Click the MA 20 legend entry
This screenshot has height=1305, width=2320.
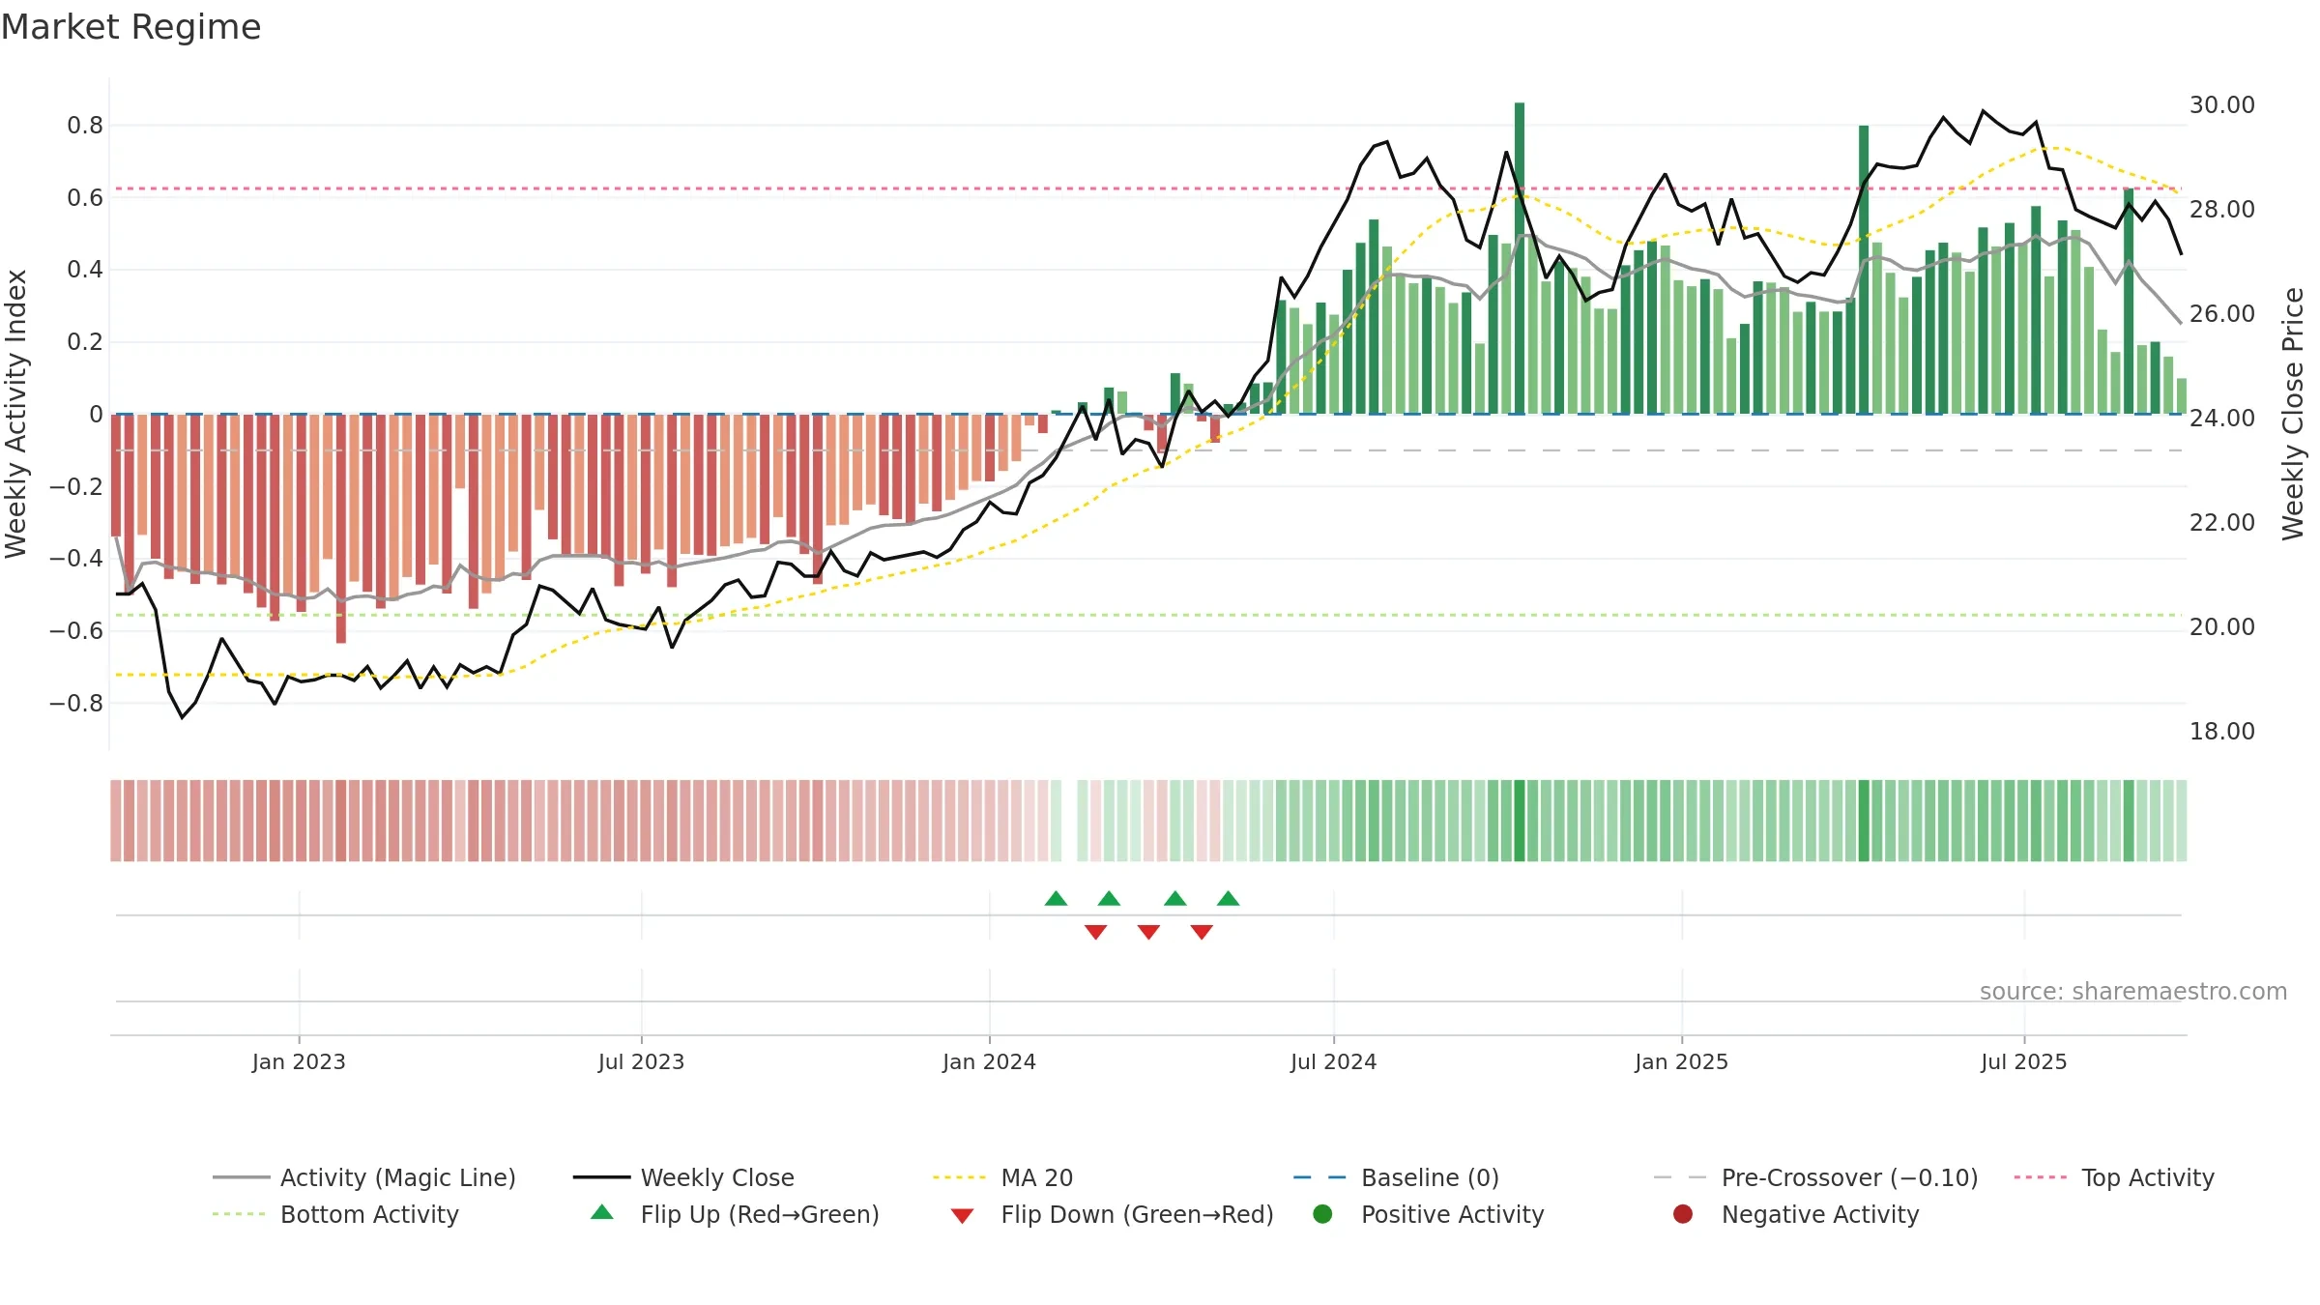[x=1002, y=1177]
